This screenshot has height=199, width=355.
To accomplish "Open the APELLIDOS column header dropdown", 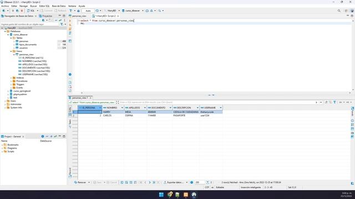I will pos(145,108).
